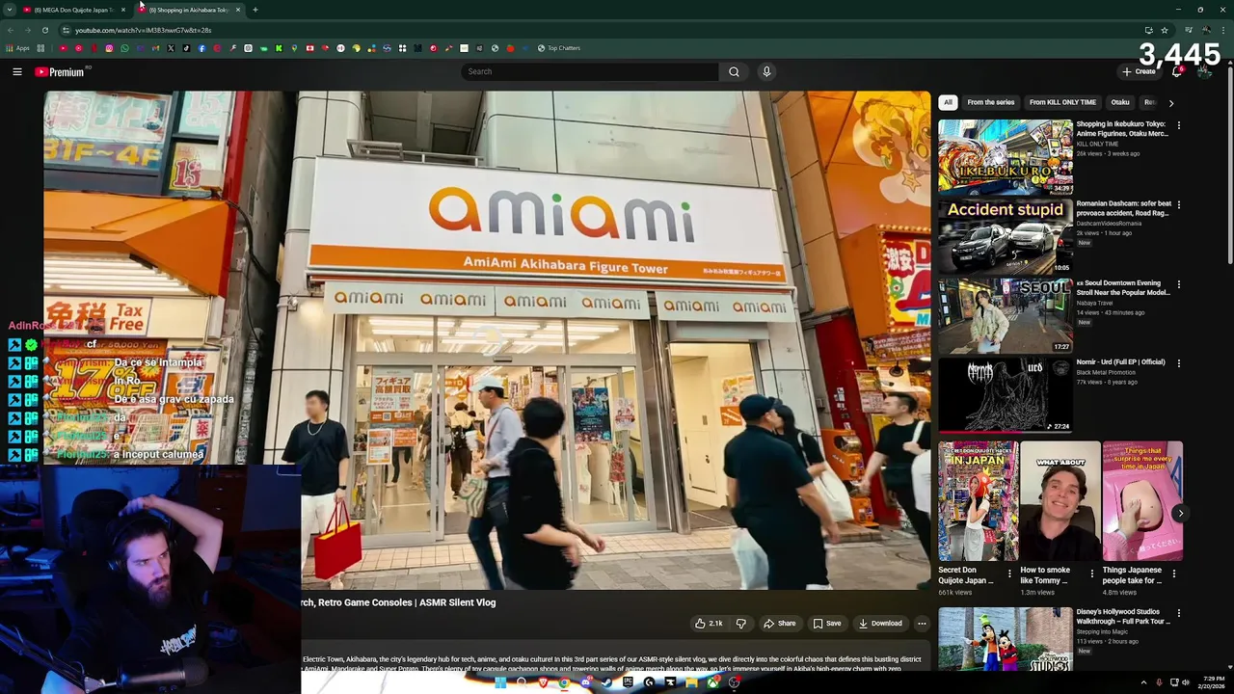Image resolution: width=1234 pixels, height=694 pixels.
Task: Open TikTok bookmark icon
Action: pyautogui.click(x=186, y=48)
